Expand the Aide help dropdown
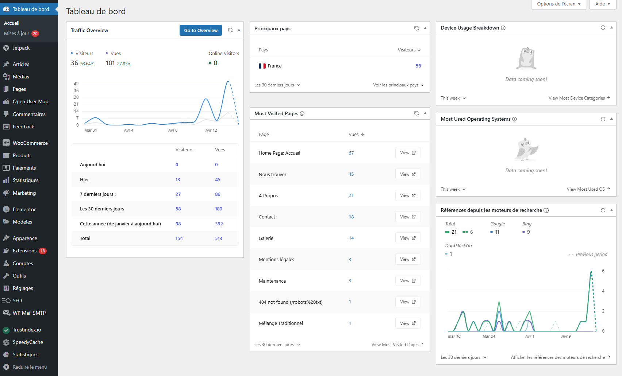Viewport: 622px width, 376px height. [x=603, y=4]
